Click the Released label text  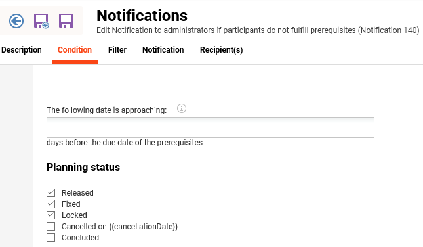coord(77,193)
